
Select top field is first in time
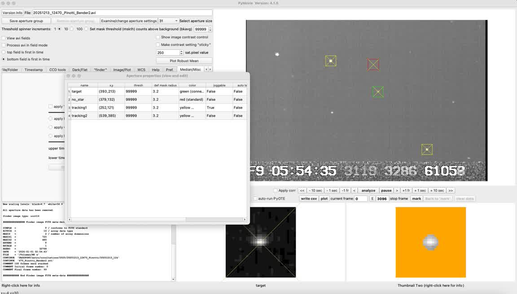click(4, 52)
